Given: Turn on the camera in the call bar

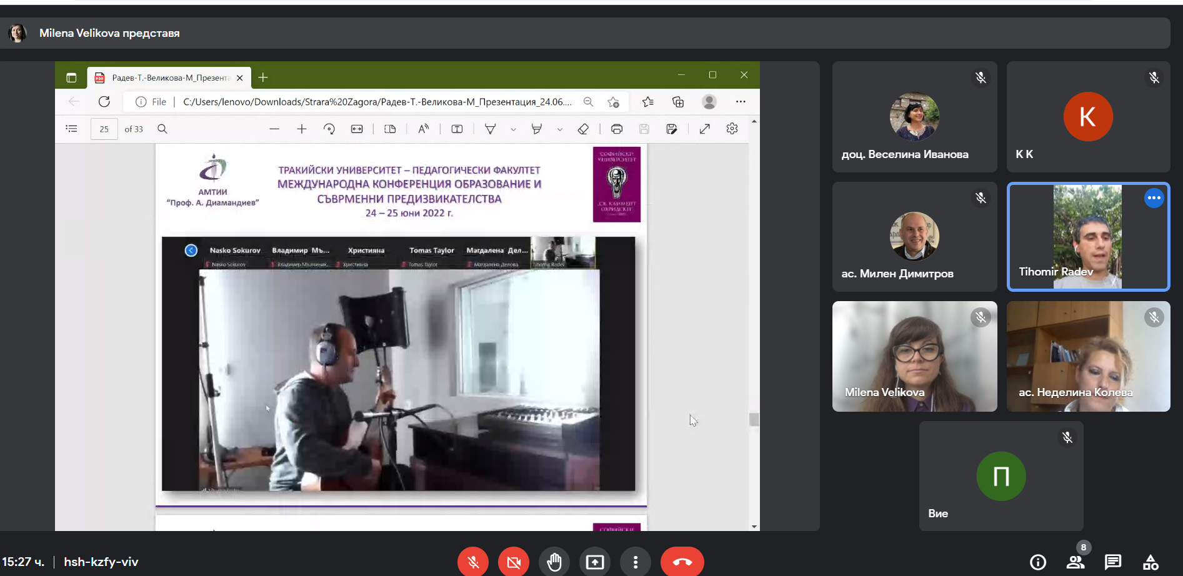Looking at the screenshot, I should (514, 562).
